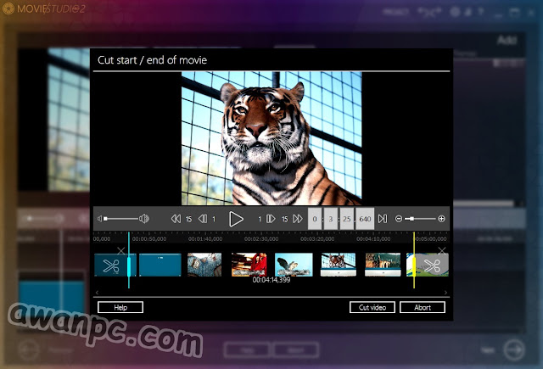Viewport: 543px width, 369px height.
Task: Click the Movie Studio 2 logo in title bar
Action: 43,8
